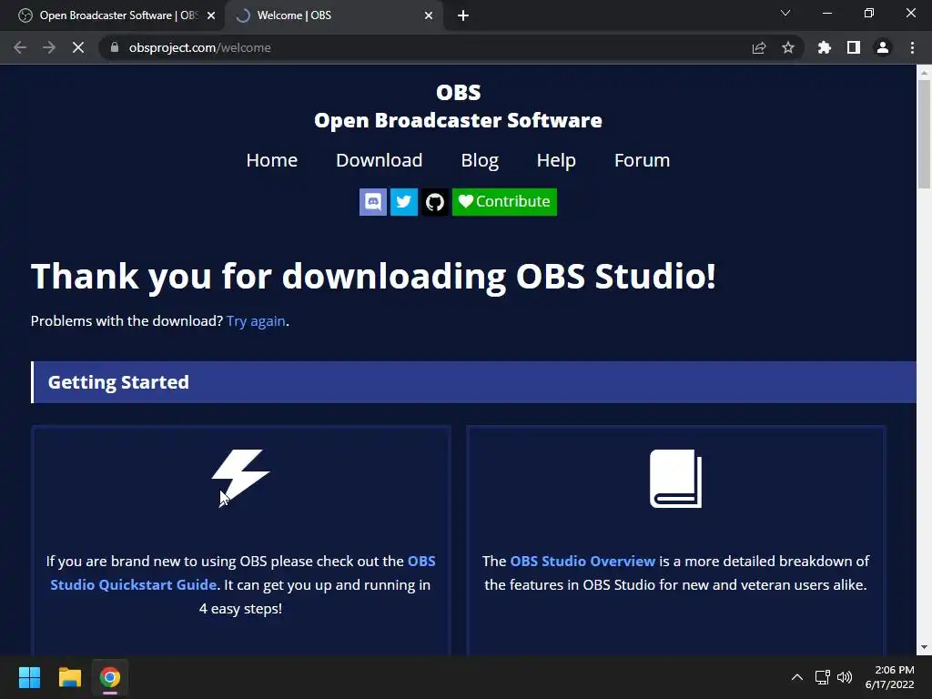Image resolution: width=932 pixels, height=699 pixels.
Task: Open the Download nav item
Action: tap(380, 160)
